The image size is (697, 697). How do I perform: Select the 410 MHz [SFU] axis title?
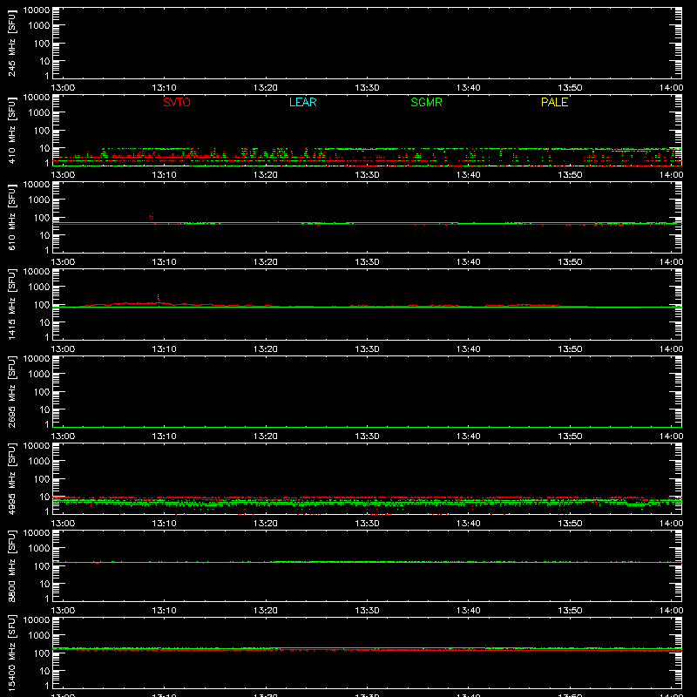click(11, 130)
